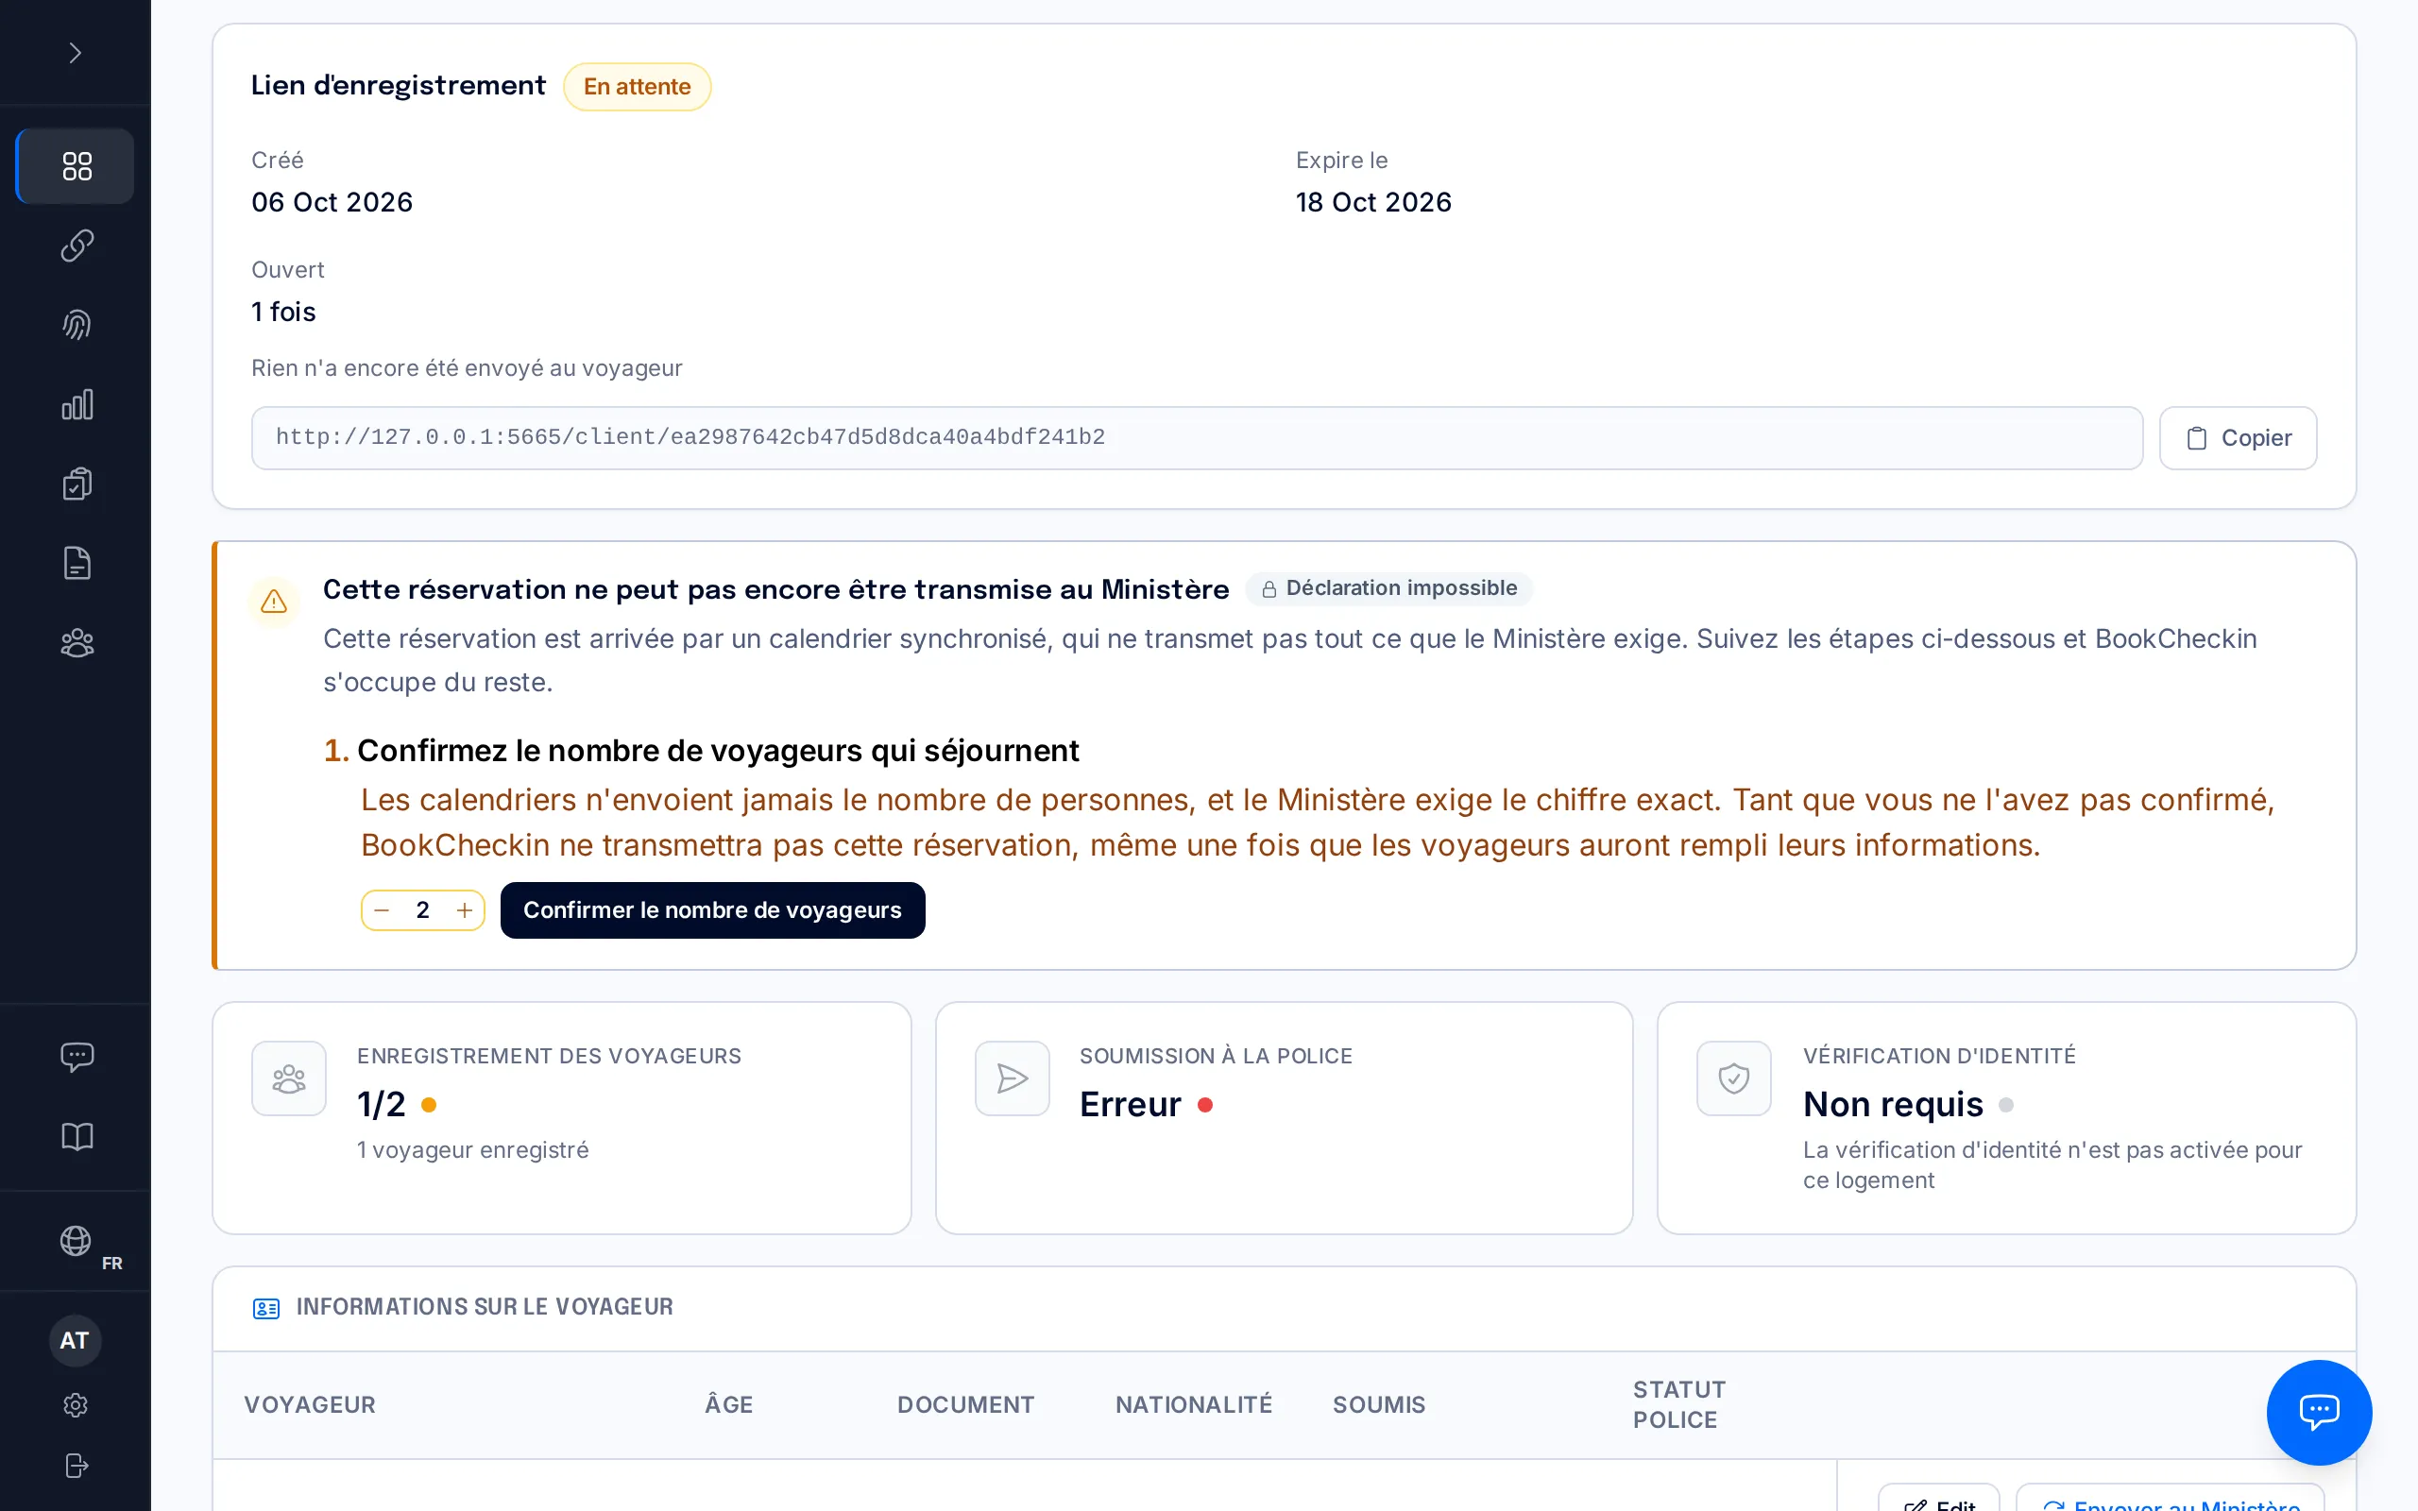Open the guests group icon in sidebar
The width and height of the screenshot is (2418, 1511).
pyautogui.click(x=76, y=642)
